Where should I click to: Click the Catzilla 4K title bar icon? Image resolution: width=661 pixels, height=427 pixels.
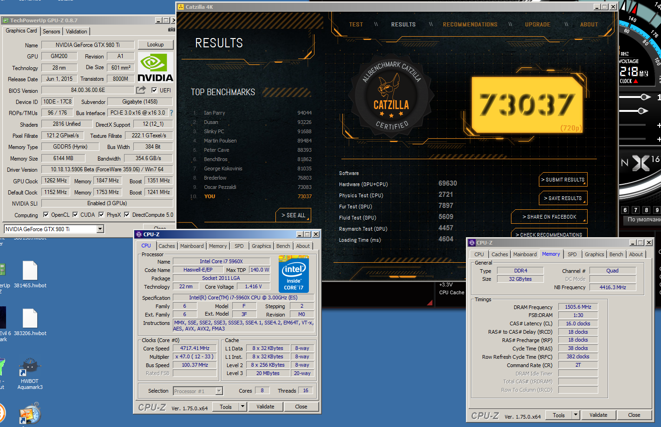[181, 7]
